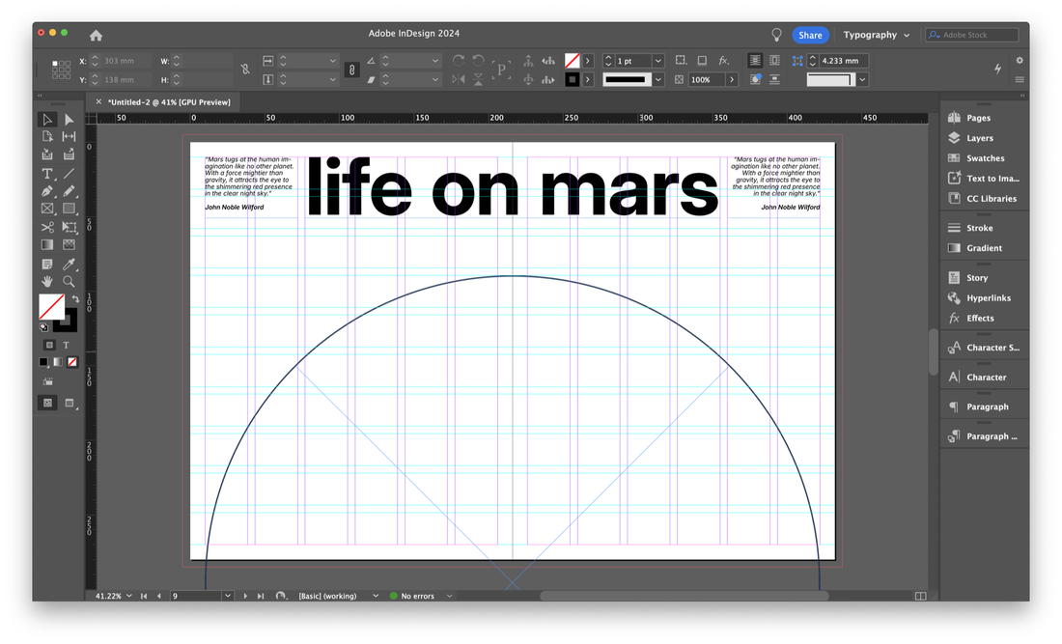Click the toolbox fill color box
This screenshot has width=1062, height=644.
[x=51, y=306]
